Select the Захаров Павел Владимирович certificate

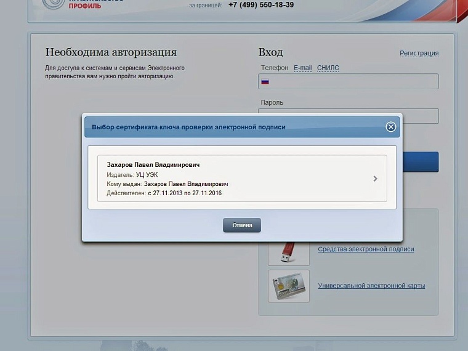coord(241,179)
